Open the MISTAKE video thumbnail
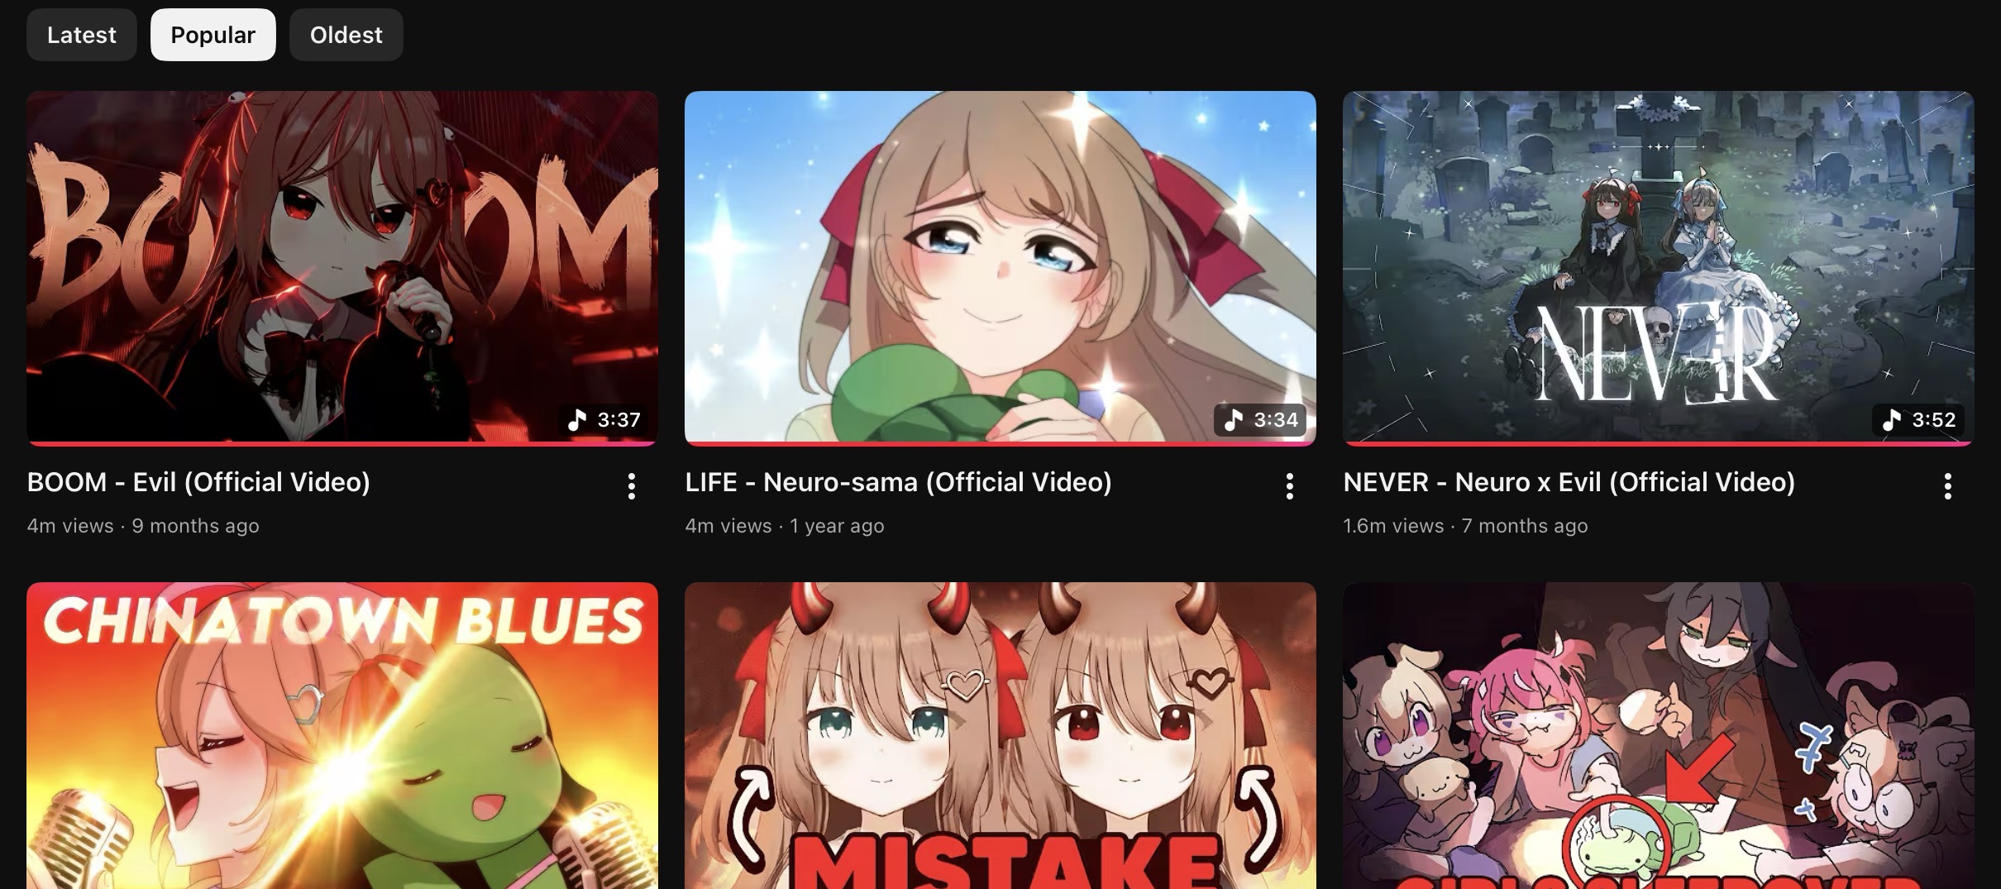 point(1000,736)
